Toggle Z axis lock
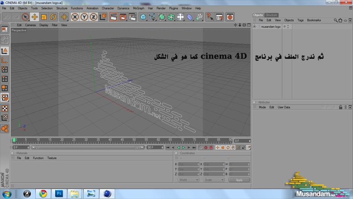 94,17
